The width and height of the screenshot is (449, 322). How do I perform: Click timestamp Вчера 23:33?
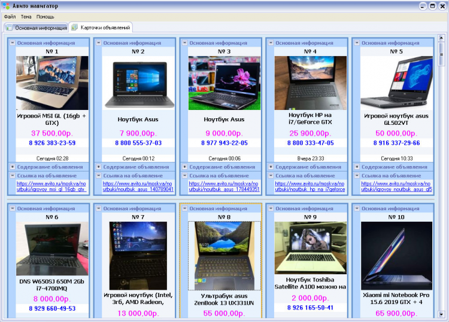(310, 158)
